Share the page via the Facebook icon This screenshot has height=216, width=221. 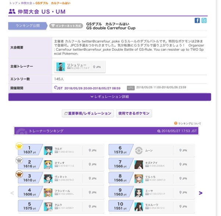[x=197, y=21]
